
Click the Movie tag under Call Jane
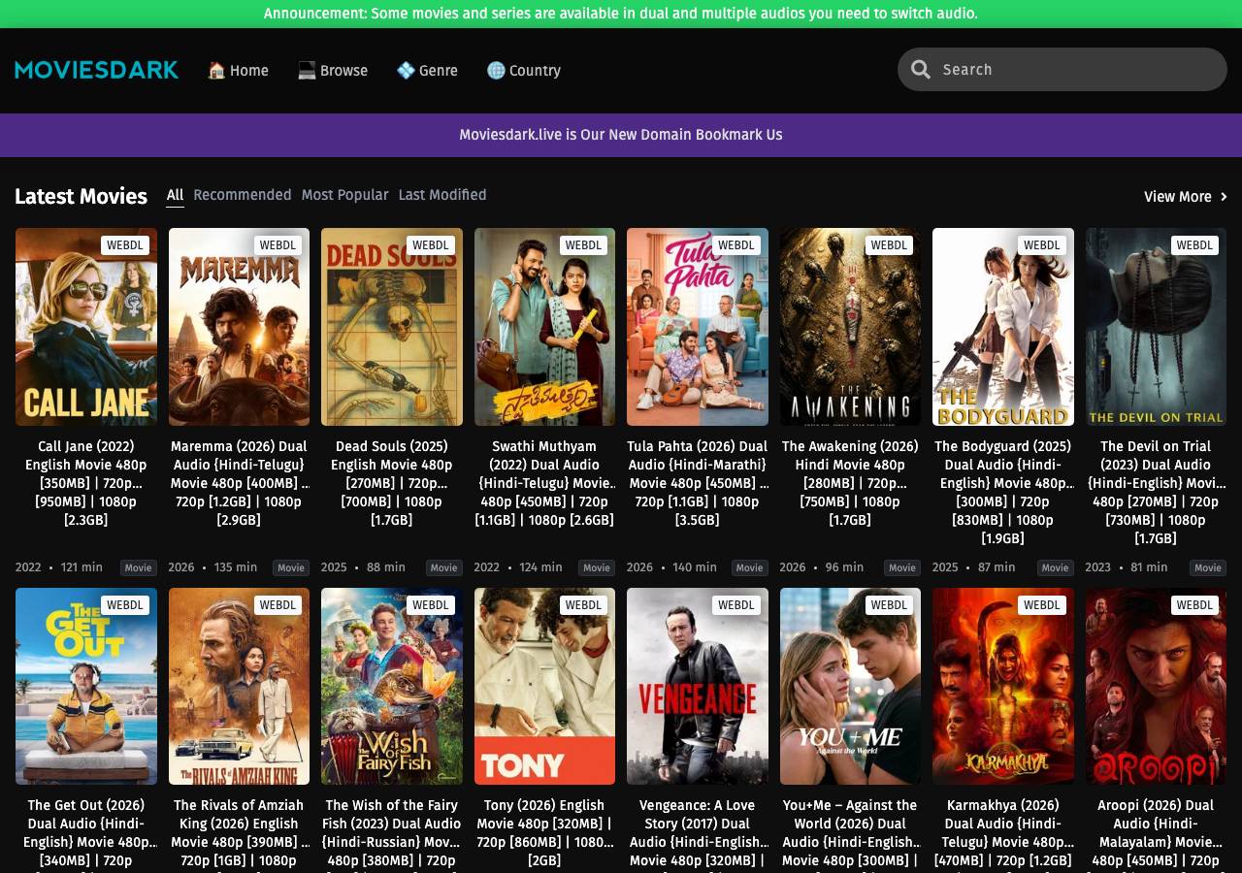tap(138, 567)
